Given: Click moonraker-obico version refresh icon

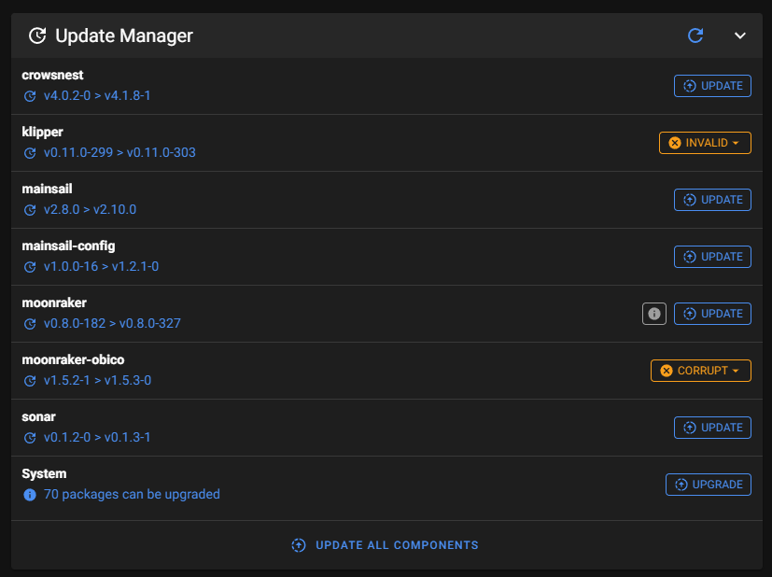Looking at the screenshot, I should (30, 381).
